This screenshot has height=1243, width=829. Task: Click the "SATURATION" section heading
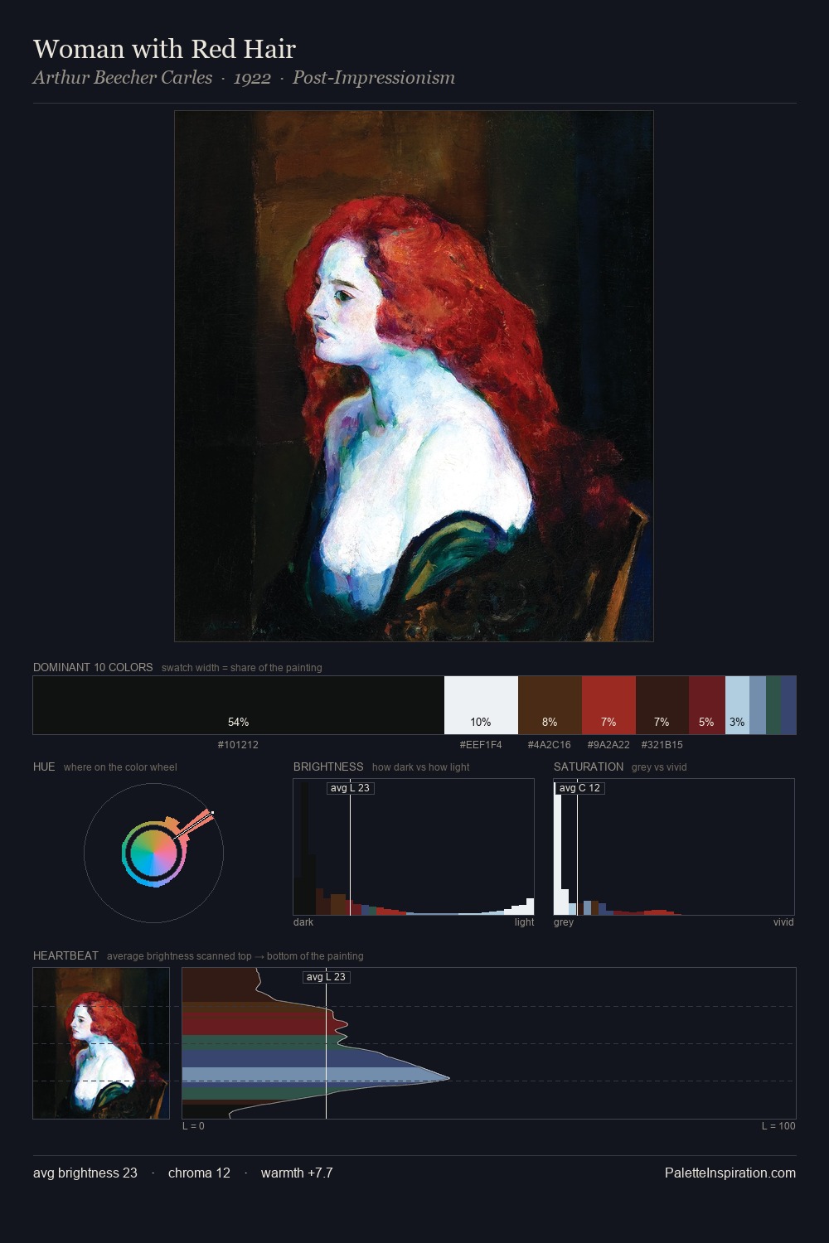589,767
